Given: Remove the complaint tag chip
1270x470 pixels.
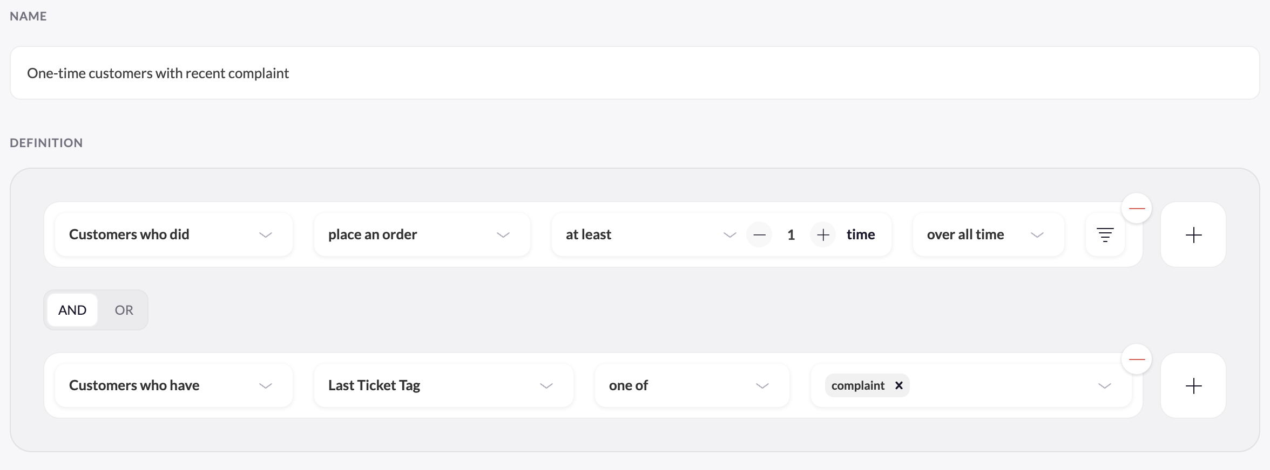Looking at the screenshot, I should [899, 385].
